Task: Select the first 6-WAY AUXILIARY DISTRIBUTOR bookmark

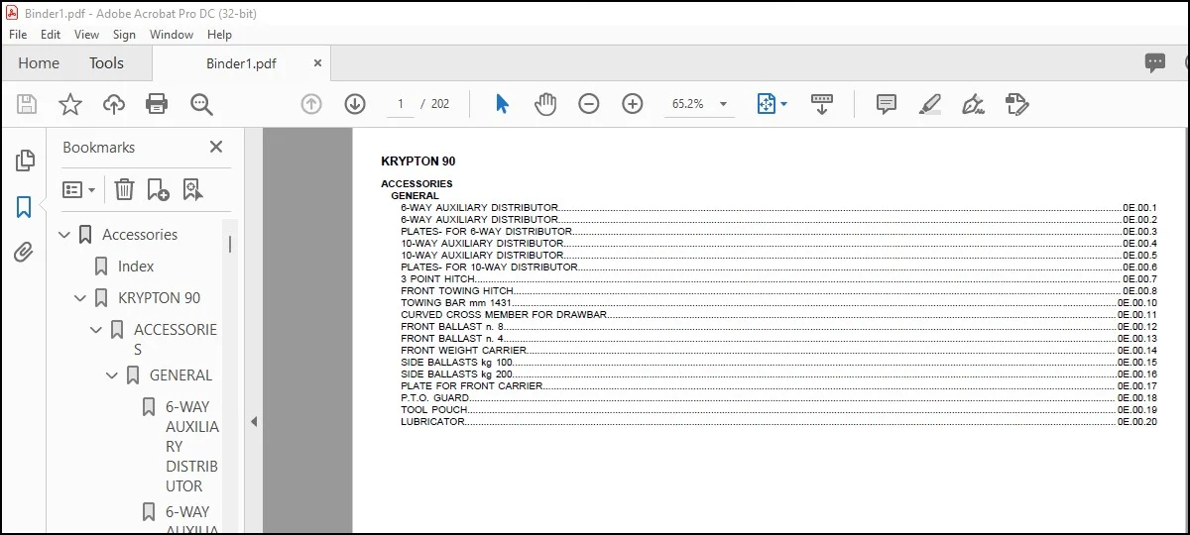Action: click(x=191, y=446)
